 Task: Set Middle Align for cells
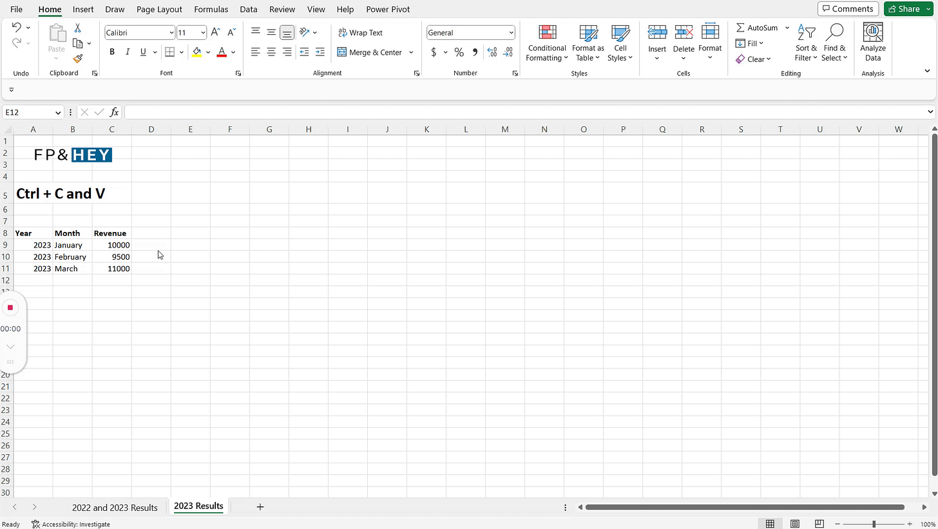[271, 32]
